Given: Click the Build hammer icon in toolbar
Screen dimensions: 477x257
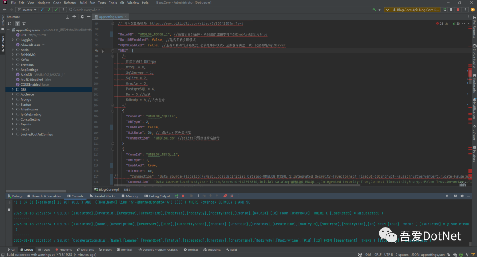Looking at the screenshot, I should [x=375, y=9].
